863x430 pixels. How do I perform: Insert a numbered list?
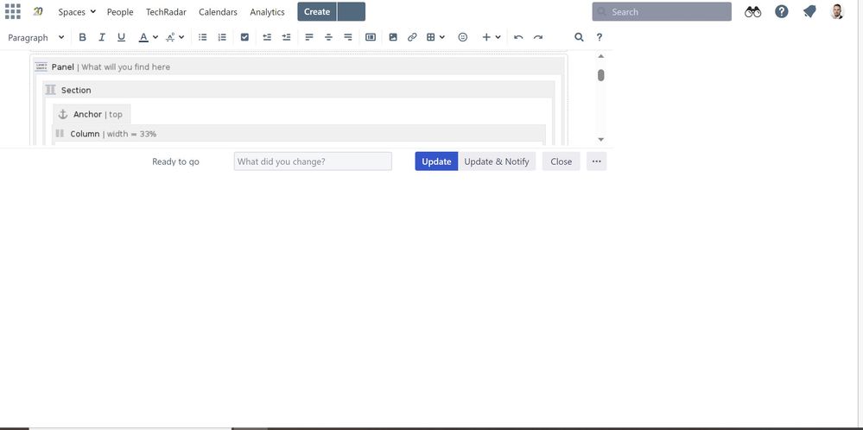point(222,37)
